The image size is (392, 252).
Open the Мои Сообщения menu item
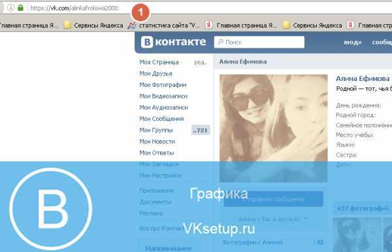tap(161, 119)
